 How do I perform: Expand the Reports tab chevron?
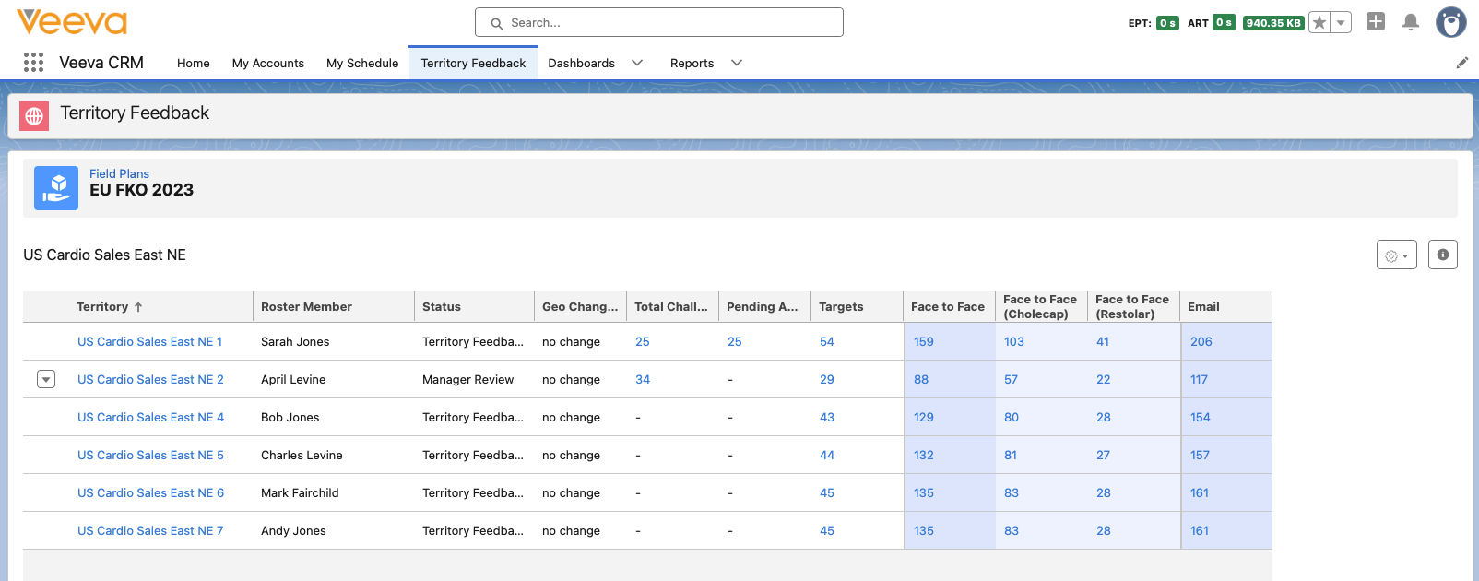click(737, 63)
